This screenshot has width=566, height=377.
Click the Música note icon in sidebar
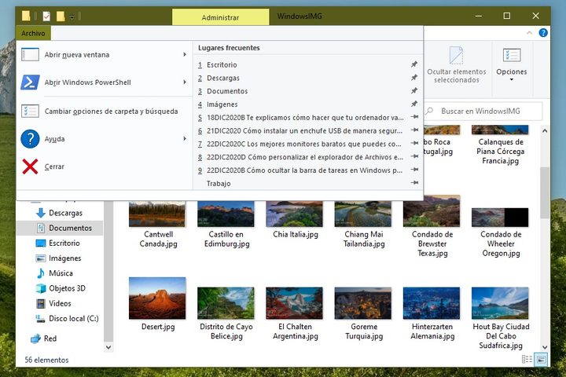[x=41, y=273]
